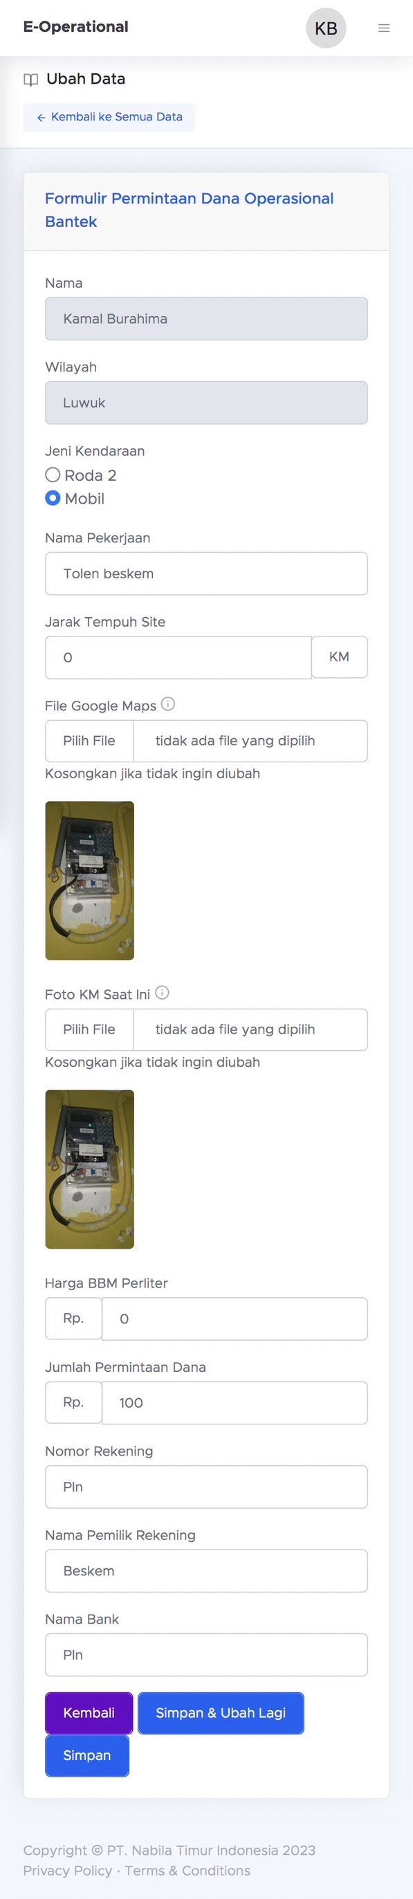The height and width of the screenshot is (1899, 413).
Task: Open the hamburger menu icon
Action: 383,28
